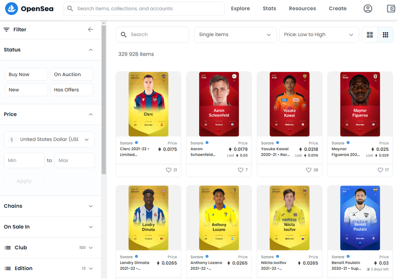Screen dimensions: 397x280
Task: Open Anthony Lozano 2021-22 item title
Action: click(x=206, y=265)
